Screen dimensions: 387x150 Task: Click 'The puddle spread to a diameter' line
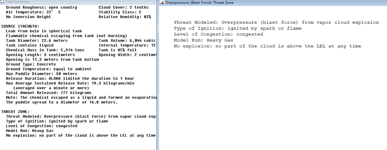click(x=62, y=102)
